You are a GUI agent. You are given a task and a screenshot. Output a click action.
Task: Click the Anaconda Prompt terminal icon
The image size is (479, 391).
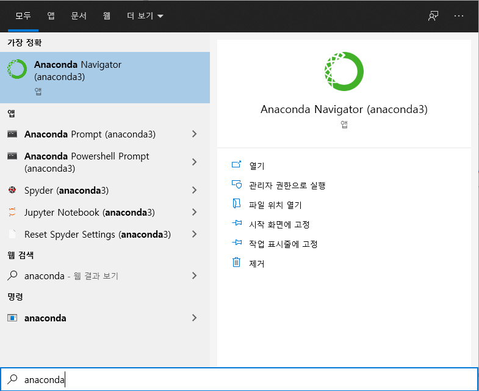pyautogui.click(x=12, y=134)
